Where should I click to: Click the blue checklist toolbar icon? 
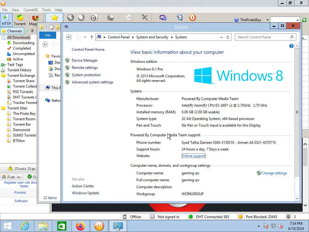tap(180, 18)
